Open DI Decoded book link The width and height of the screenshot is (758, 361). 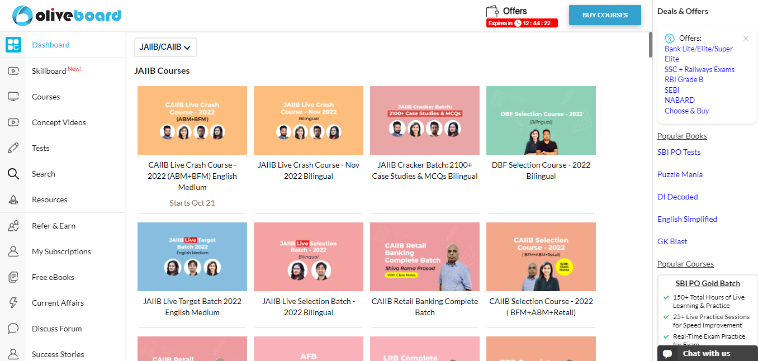[678, 197]
